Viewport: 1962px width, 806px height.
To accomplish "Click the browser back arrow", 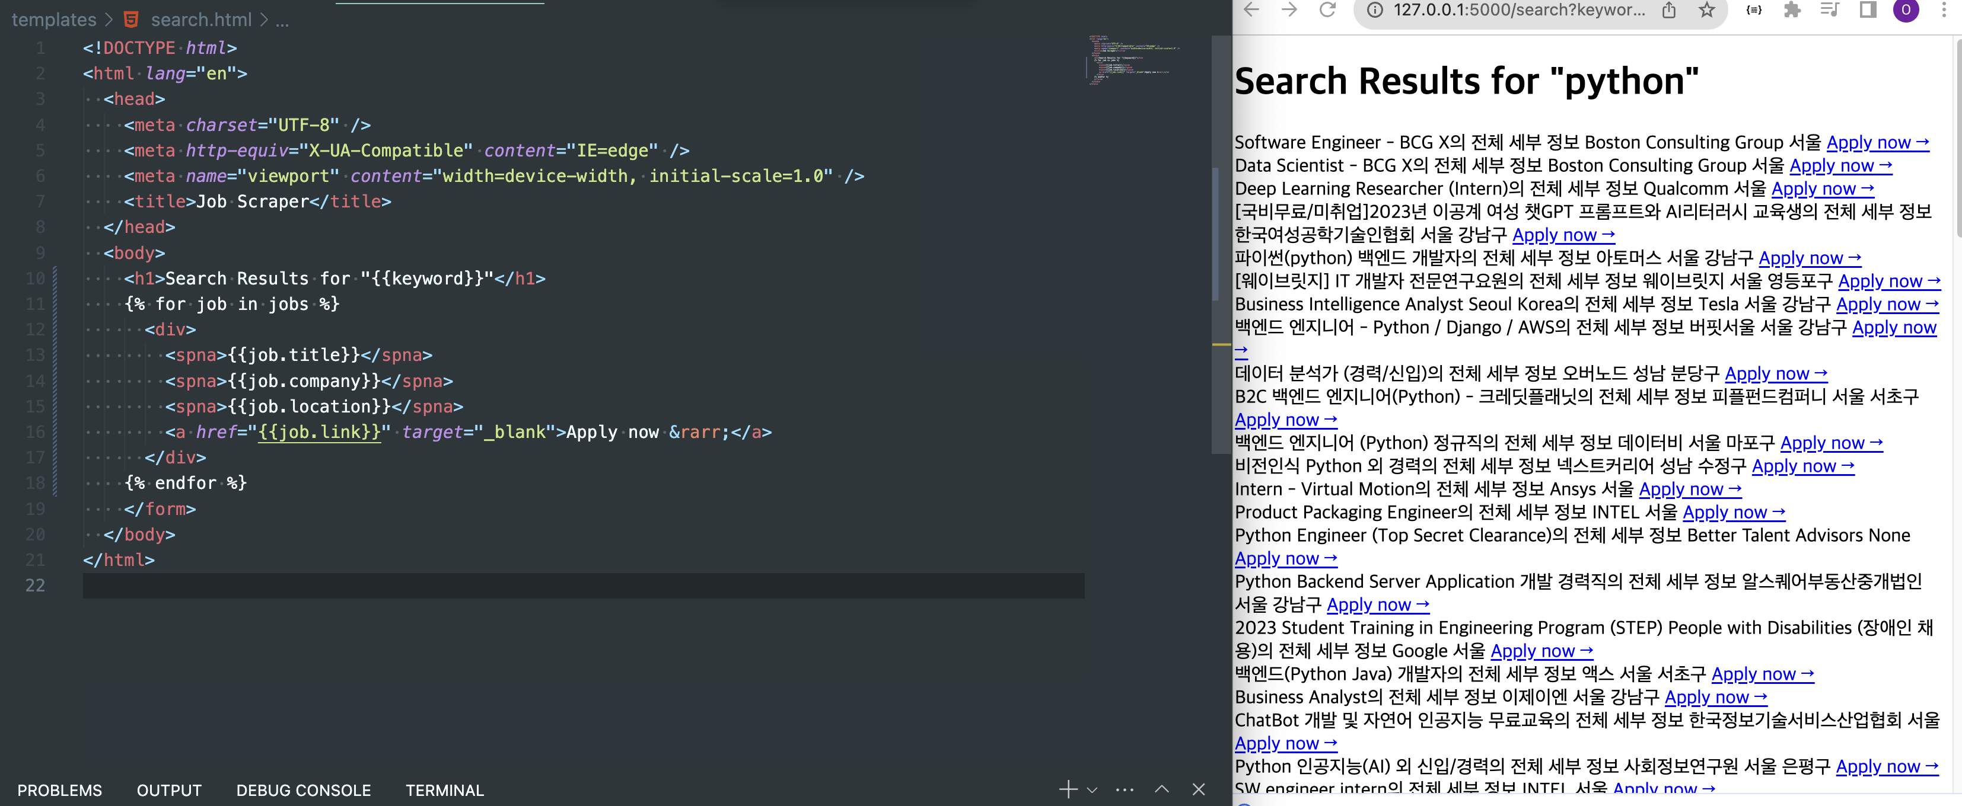I will pos(1251,10).
